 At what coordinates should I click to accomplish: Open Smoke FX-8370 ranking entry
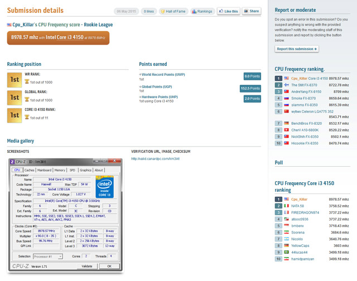(x=303, y=98)
